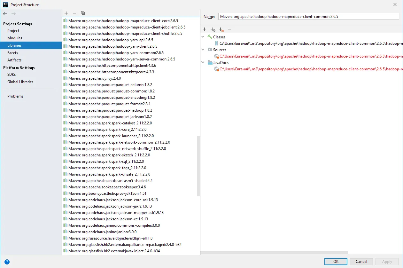Click the Sources folder icon
Screen dimensions: 403x268
[x=210, y=50]
